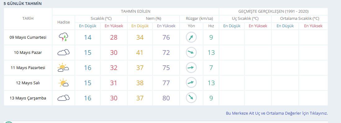
Task: Click wind direction arrow for 13 Mayıs Çarşamba
Action: [191, 98]
